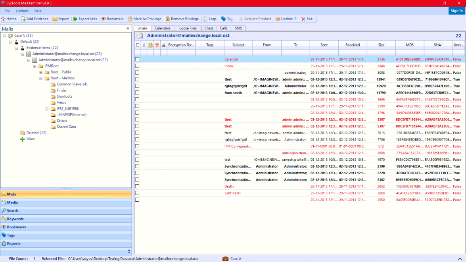Viewport: 466px width, 262px height.
Task: Click the attachment column header icon
Action: pos(144,45)
